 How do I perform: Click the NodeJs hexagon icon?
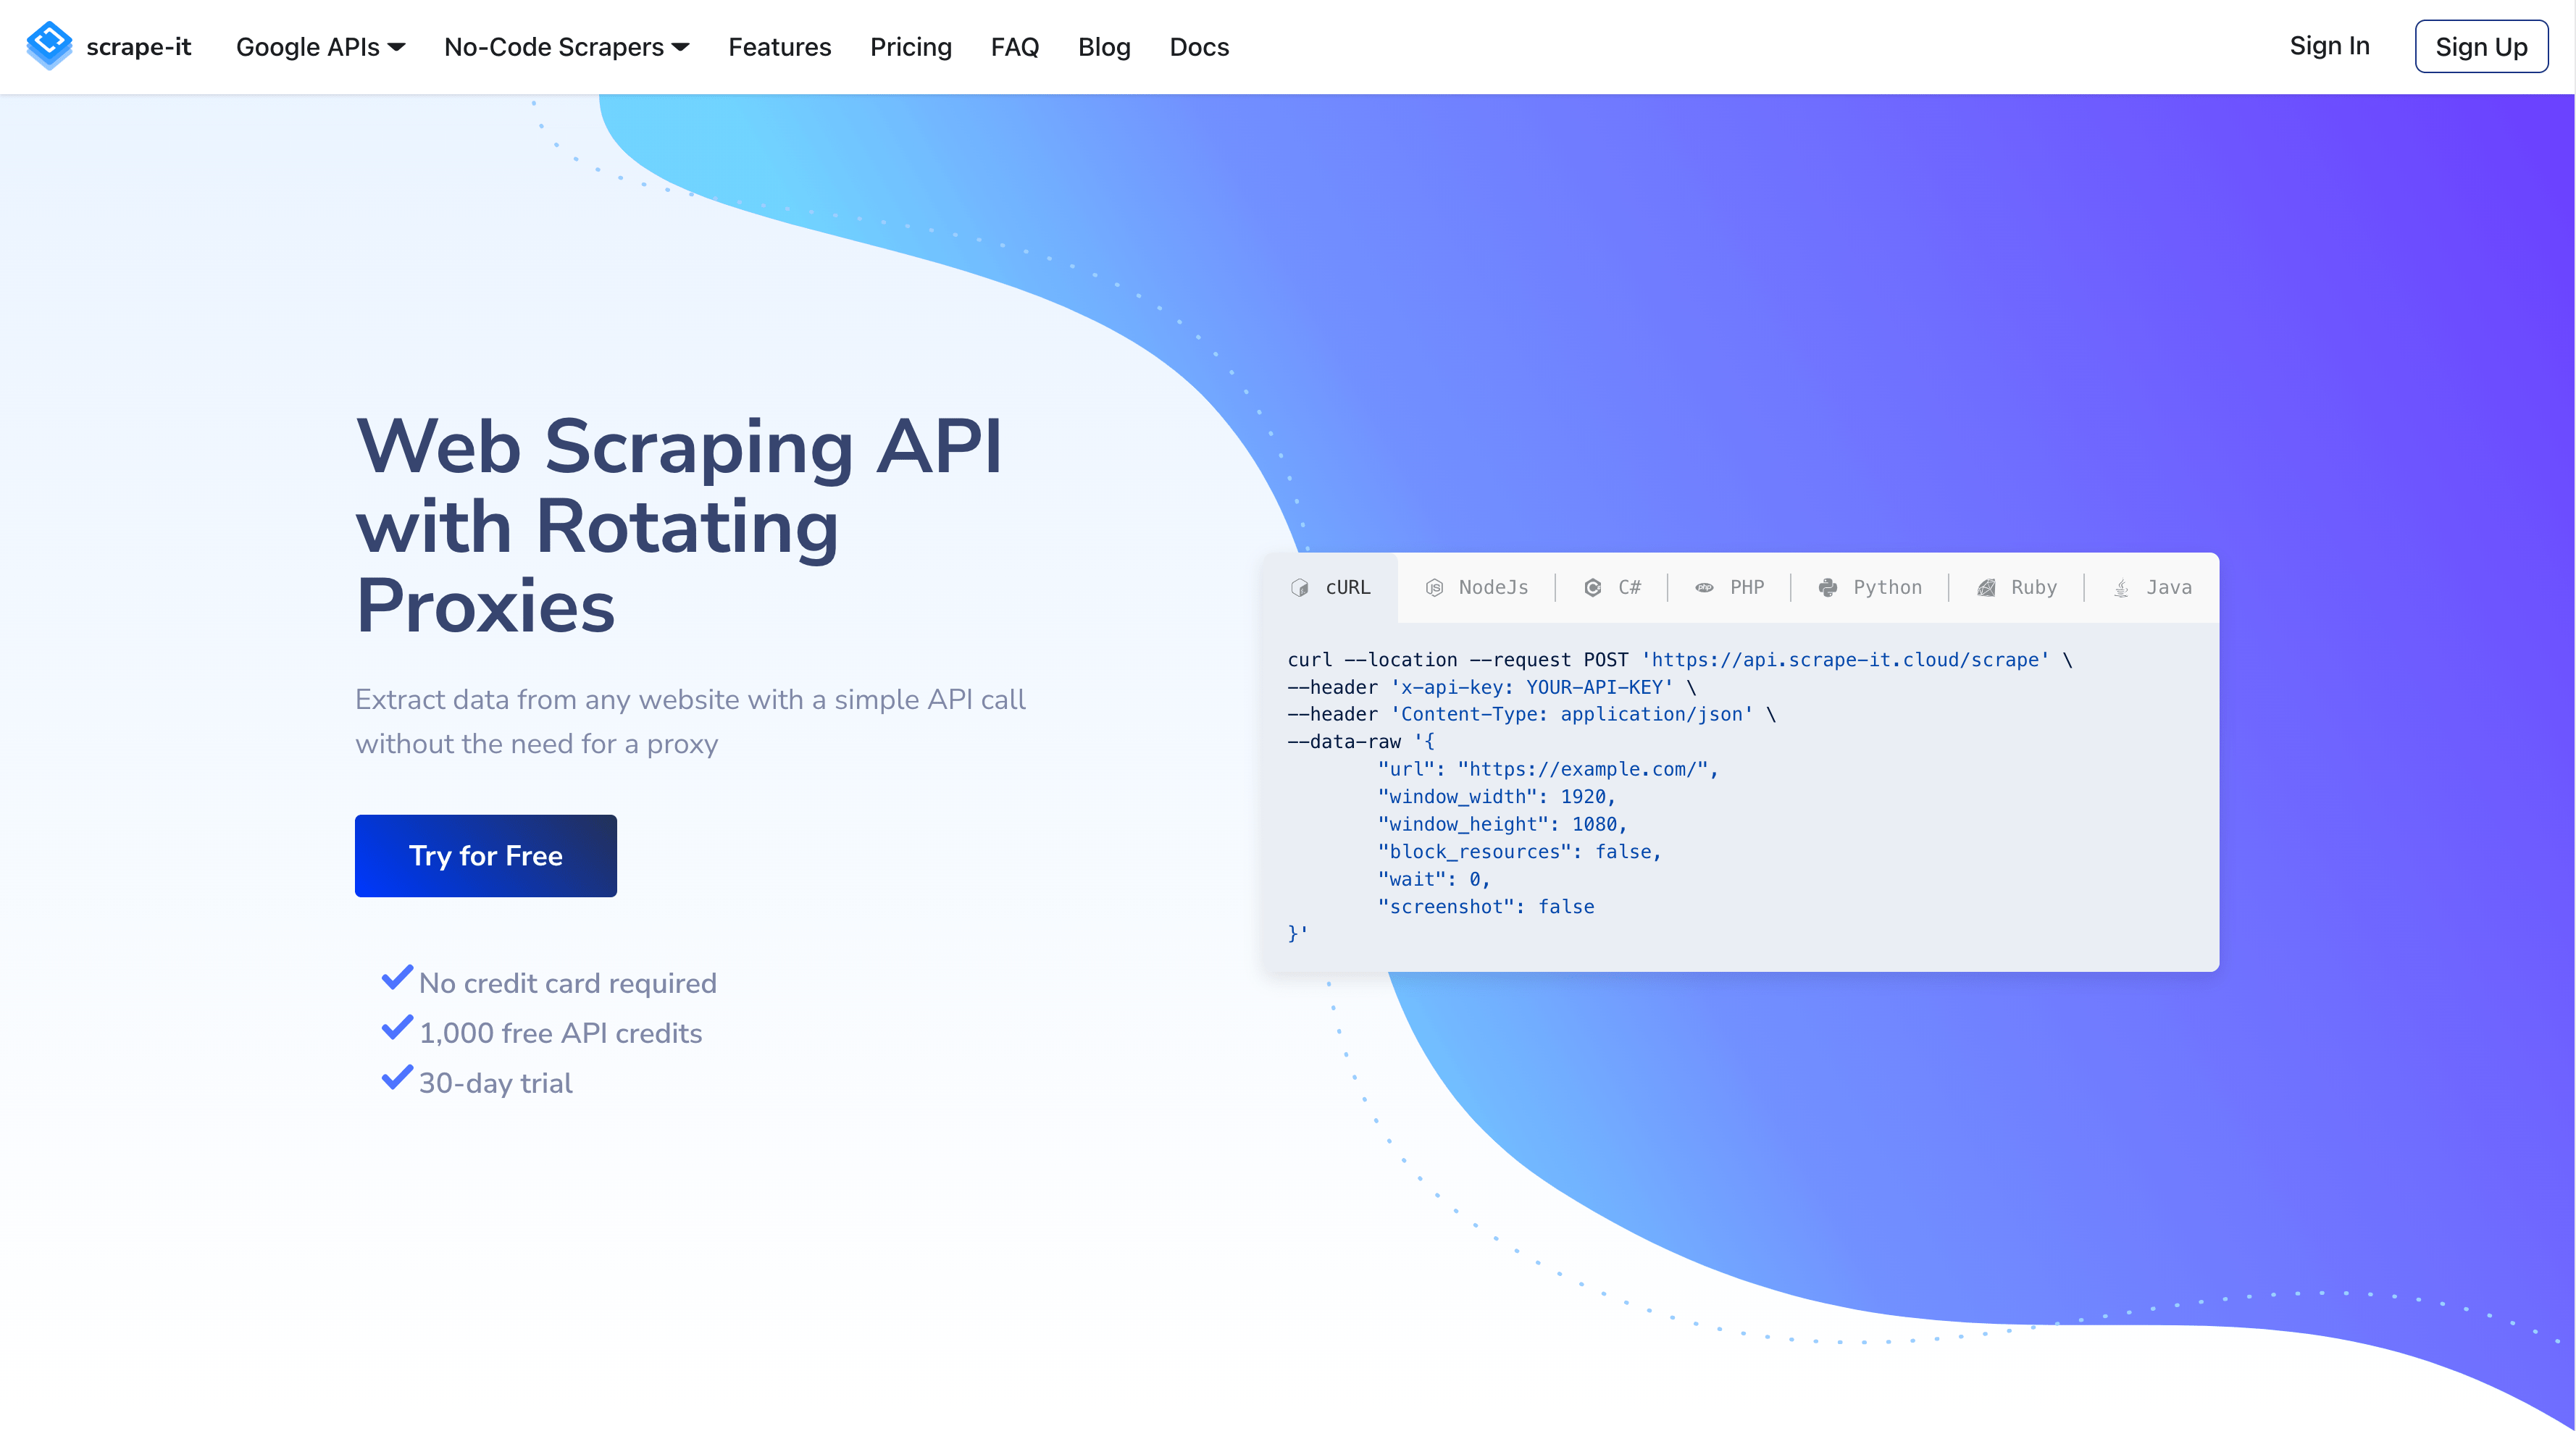(1434, 587)
